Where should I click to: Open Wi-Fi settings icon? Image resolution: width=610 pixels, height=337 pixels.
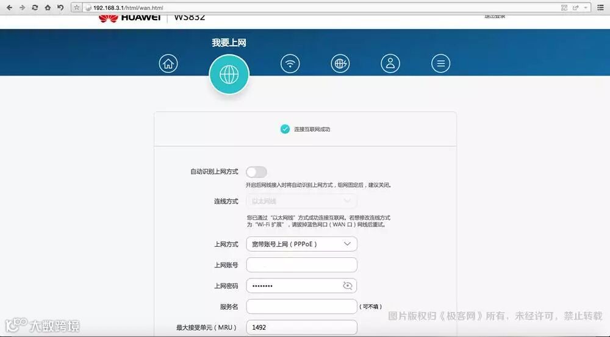point(290,63)
